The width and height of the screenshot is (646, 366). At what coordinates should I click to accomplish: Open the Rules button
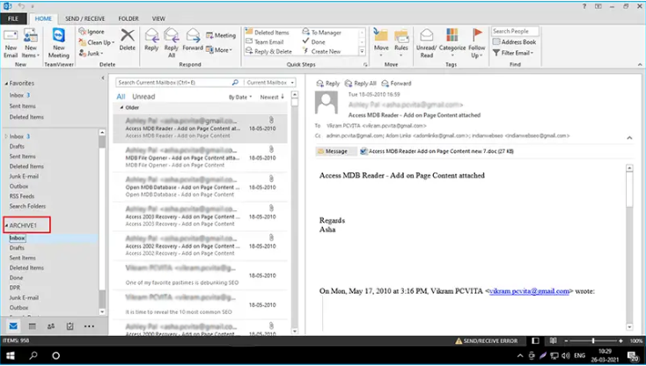pyautogui.click(x=400, y=43)
